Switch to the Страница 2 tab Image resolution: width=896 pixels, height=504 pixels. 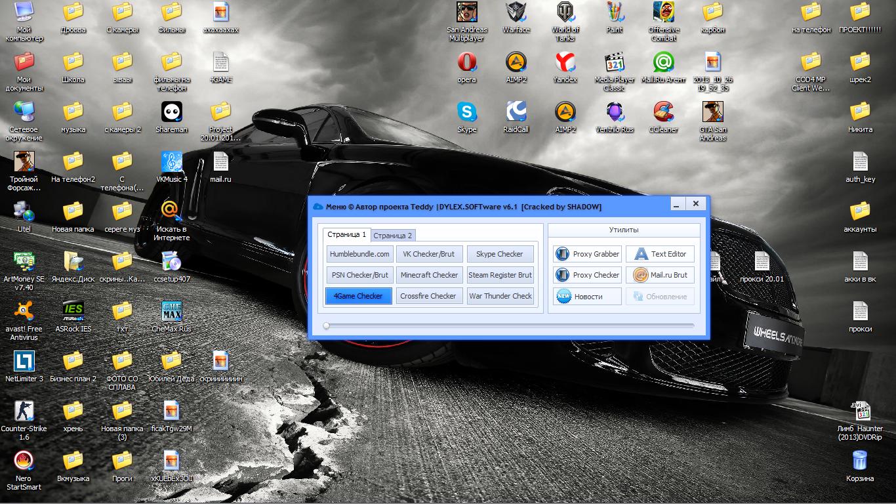[393, 236]
